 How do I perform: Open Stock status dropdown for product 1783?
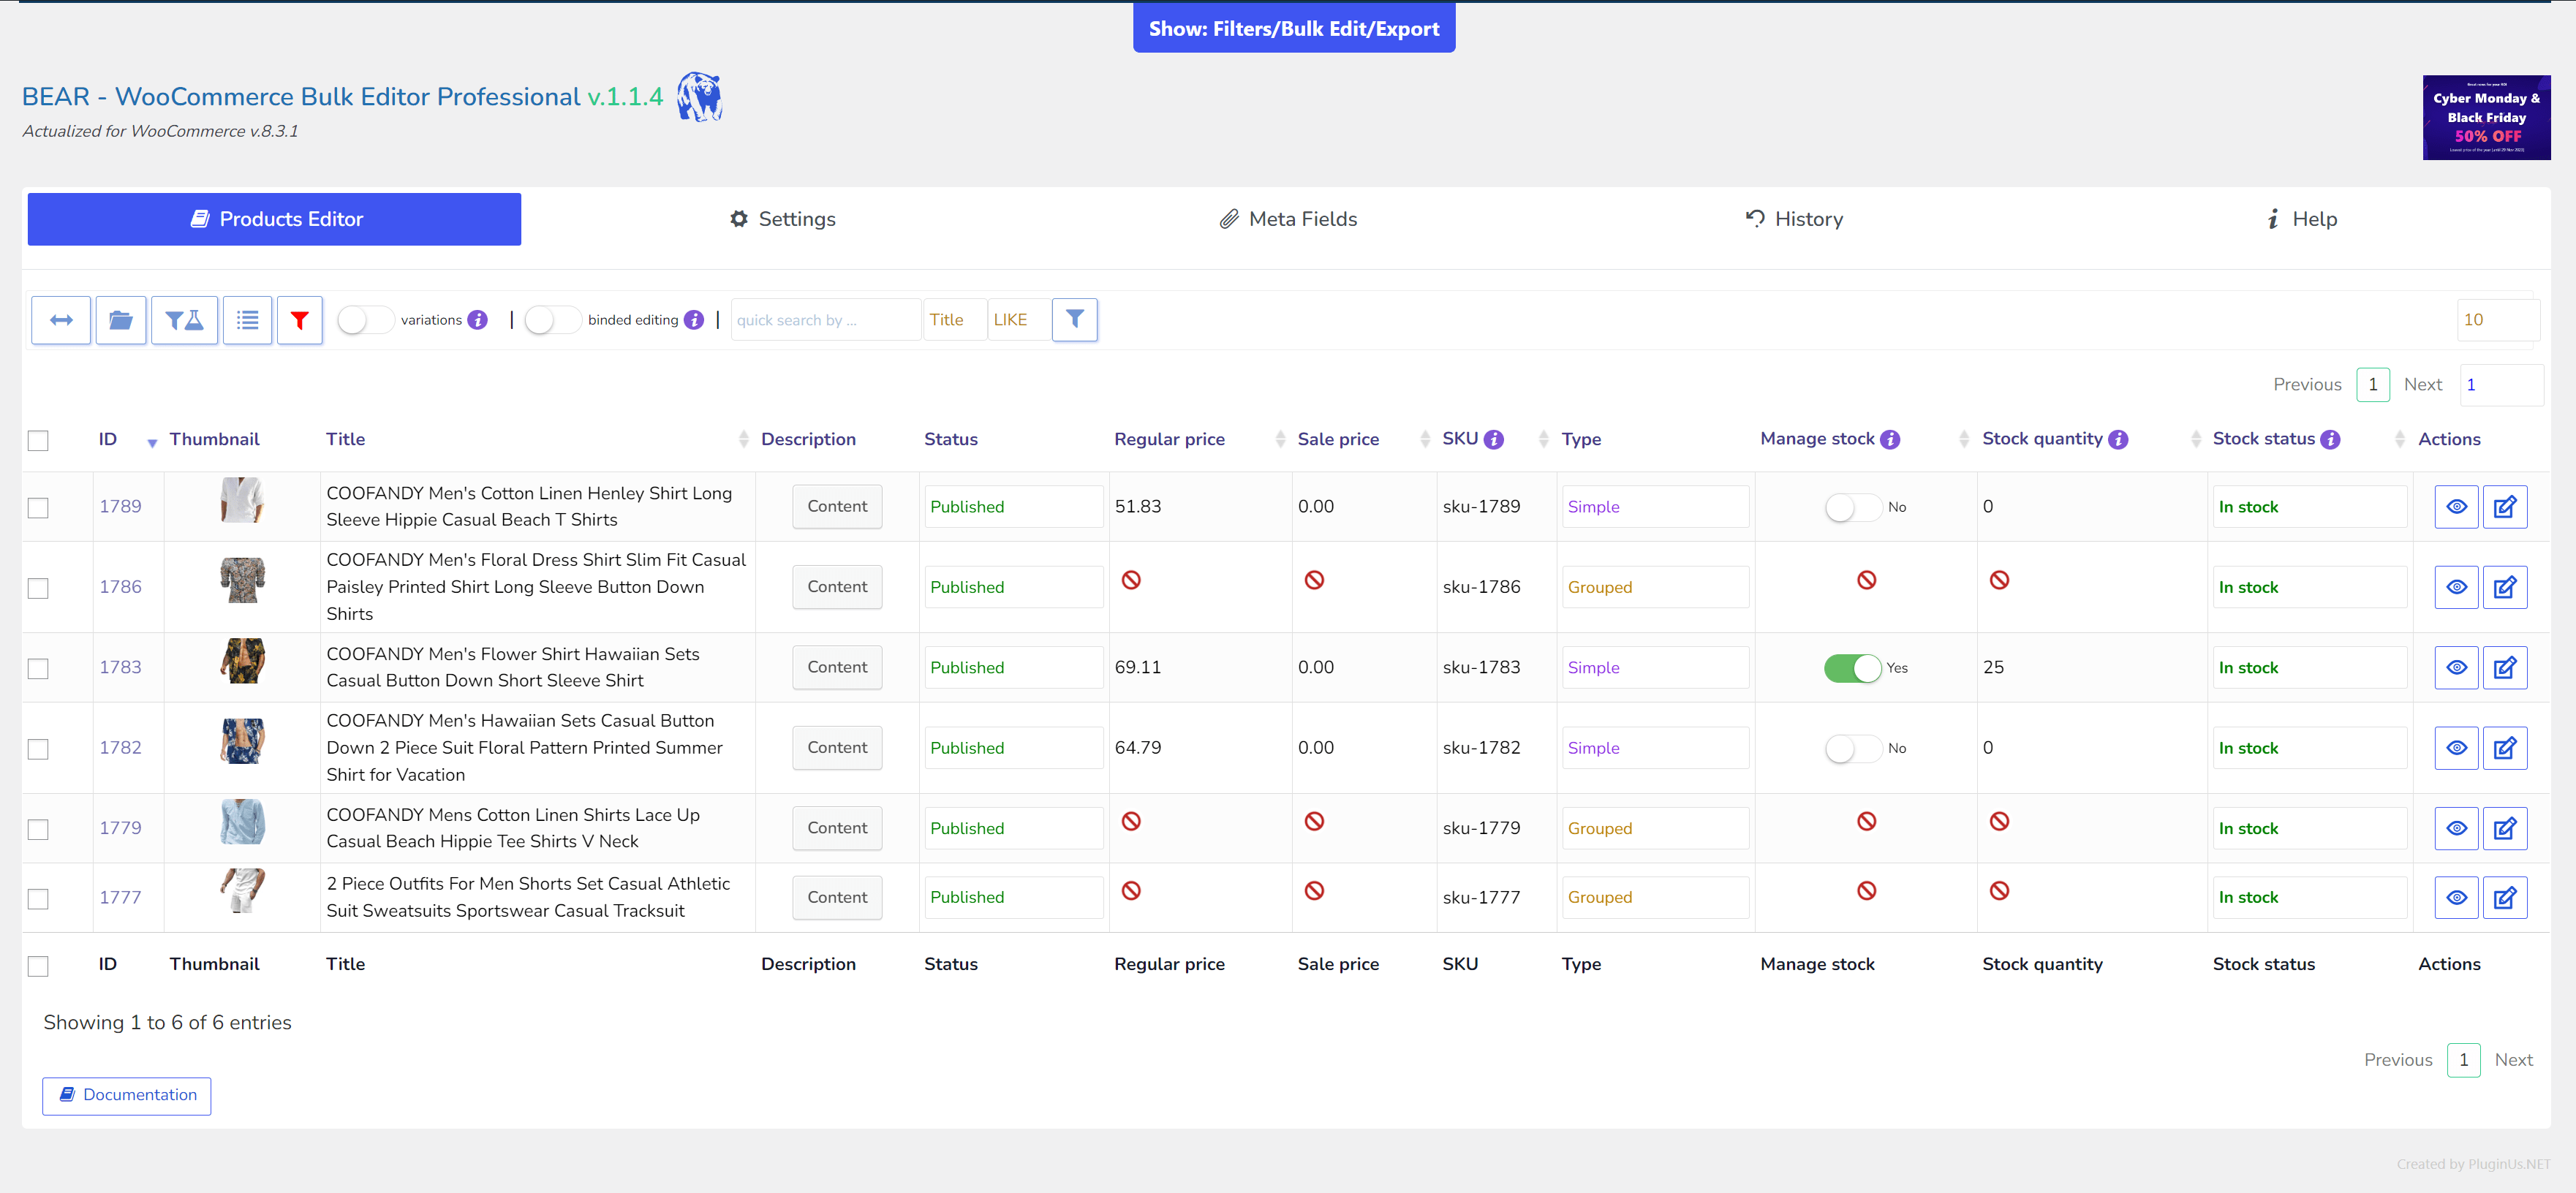click(2309, 667)
